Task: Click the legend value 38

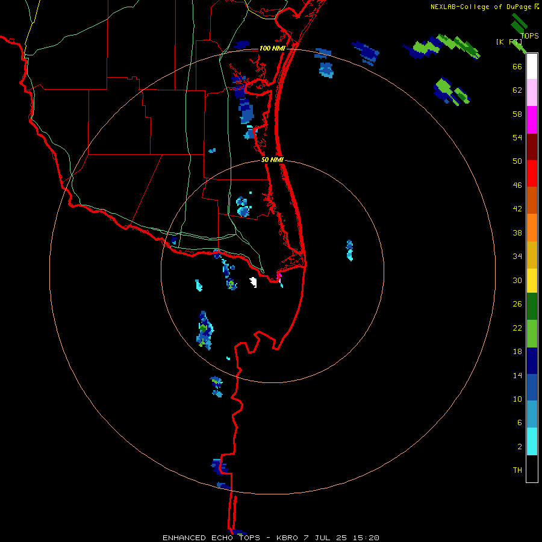Action: 517,232
